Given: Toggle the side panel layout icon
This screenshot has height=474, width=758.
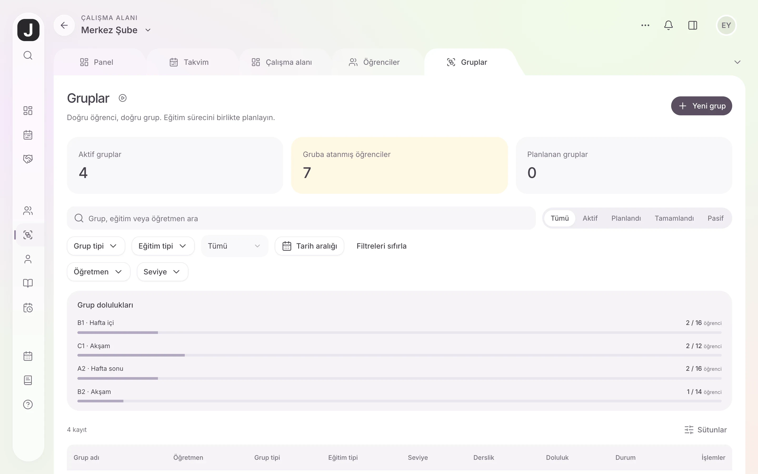Looking at the screenshot, I should [x=692, y=25].
